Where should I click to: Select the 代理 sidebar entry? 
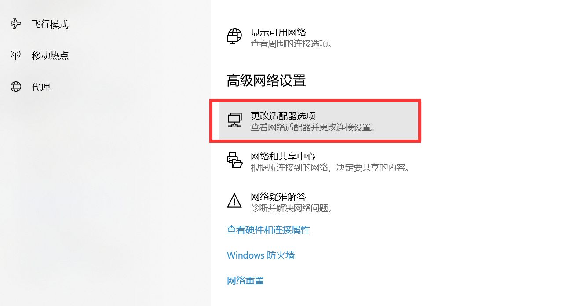click(x=106, y=87)
